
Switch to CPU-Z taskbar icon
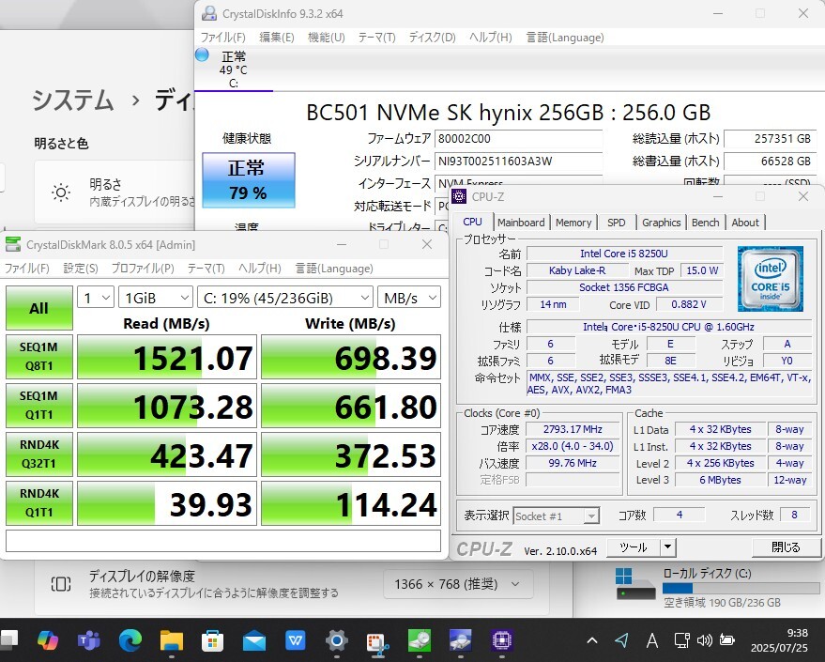click(x=502, y=640)
